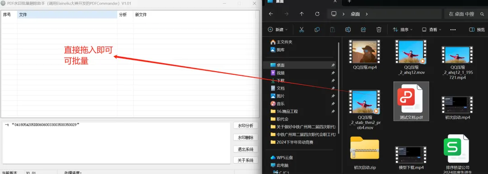
Task: Select the QQ压缩_2_stab_thm2_prob4.mov file
Action: (365, 110)
